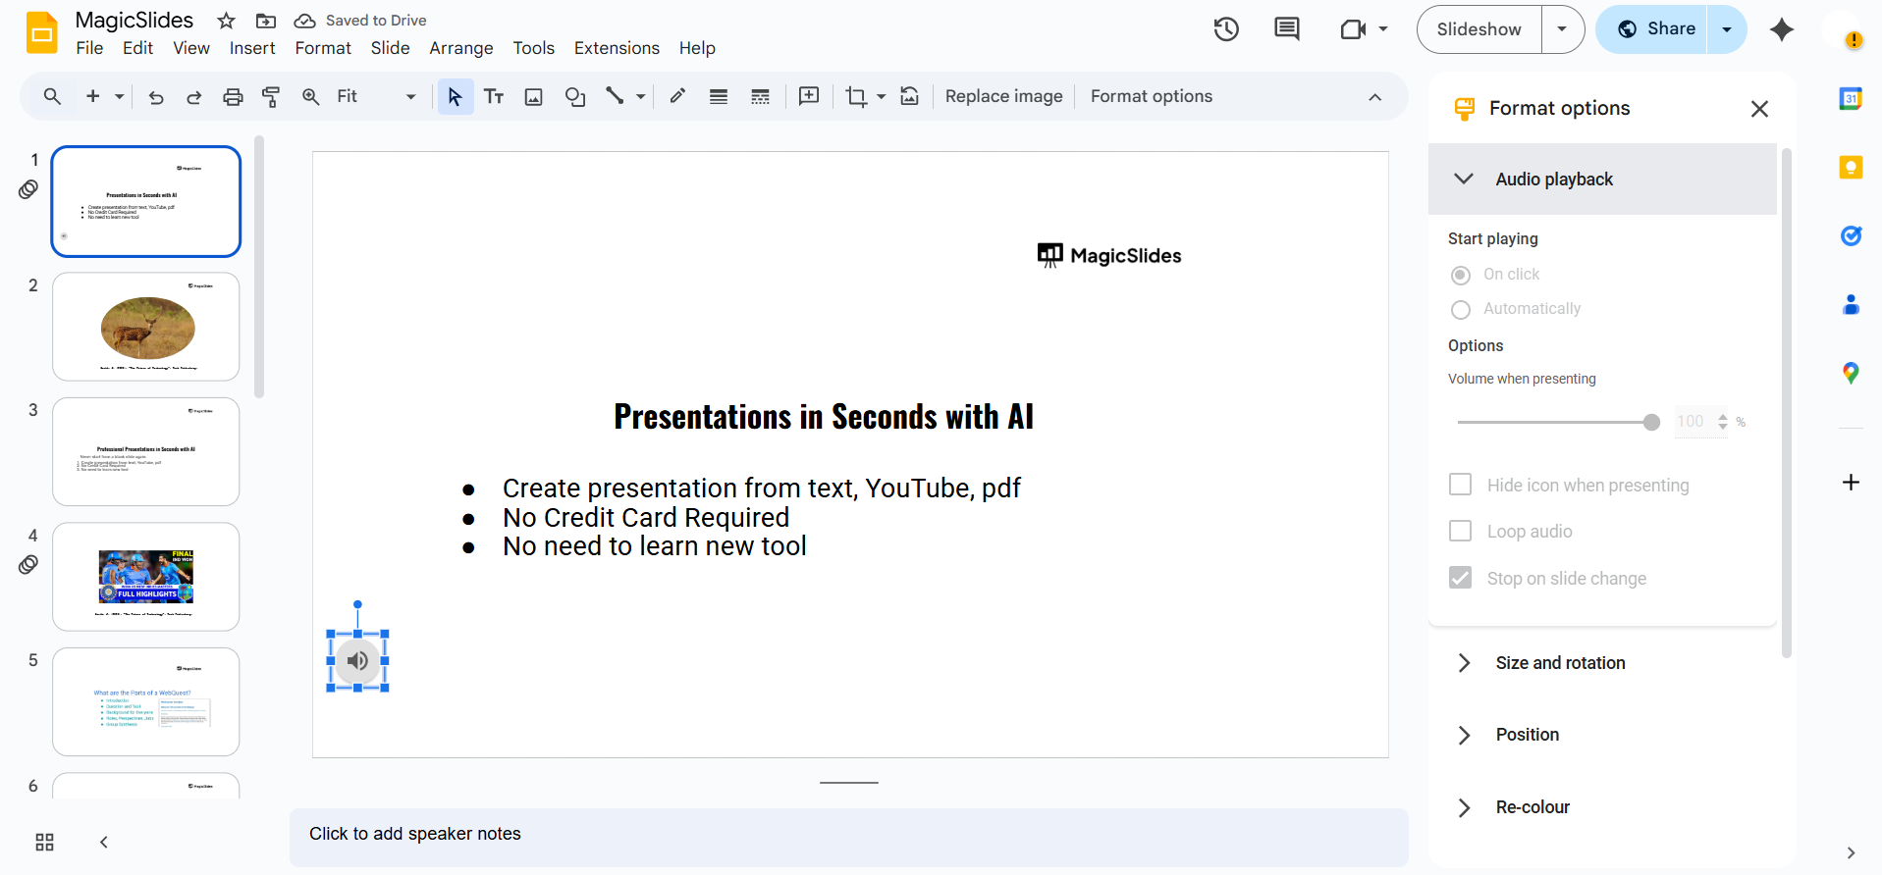Screen dimensions: 1882x875
Task: Open version history clock icon
Action: coord(1226,29)
